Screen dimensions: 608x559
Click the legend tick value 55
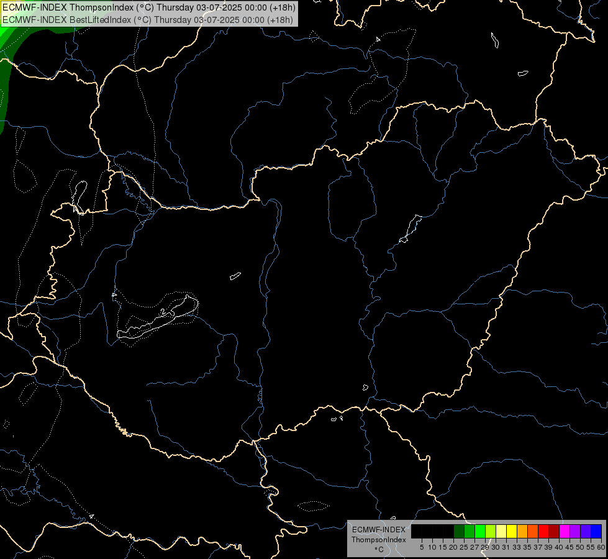(591, 547)
